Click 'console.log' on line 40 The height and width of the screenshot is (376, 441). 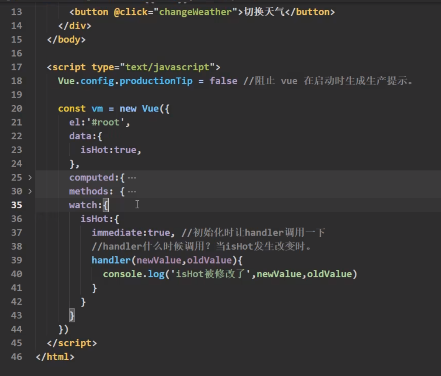pyautogui.click(x=134, y=274)
